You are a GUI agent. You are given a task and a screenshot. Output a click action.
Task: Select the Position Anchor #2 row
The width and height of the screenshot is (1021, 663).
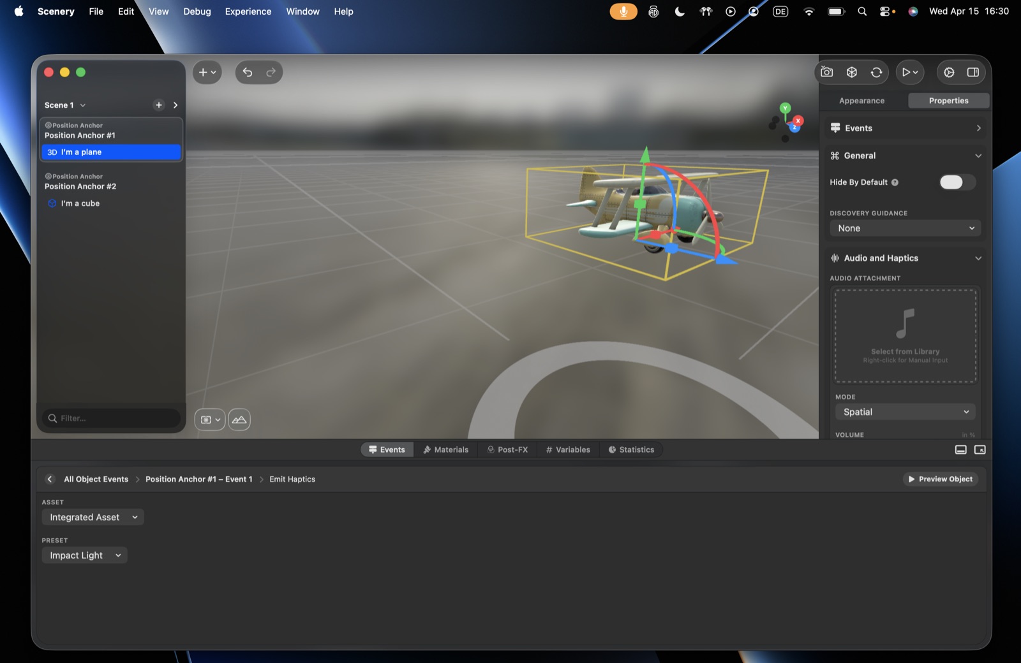[112, 182]
